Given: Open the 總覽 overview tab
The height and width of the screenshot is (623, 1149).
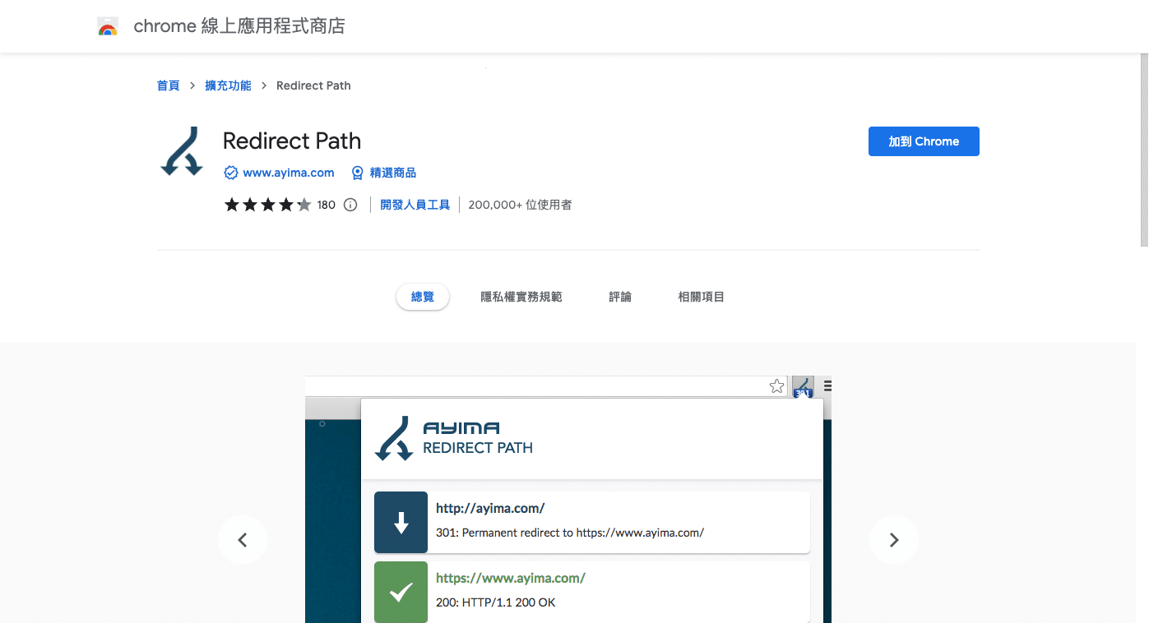Looking at the screenshot, I should pyautogui.click(x=423, y=297).
